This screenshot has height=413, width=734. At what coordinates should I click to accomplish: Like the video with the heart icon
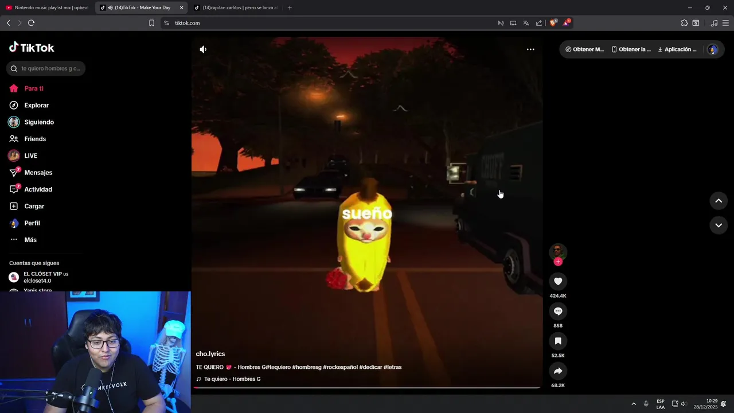(x=558, y=281)
